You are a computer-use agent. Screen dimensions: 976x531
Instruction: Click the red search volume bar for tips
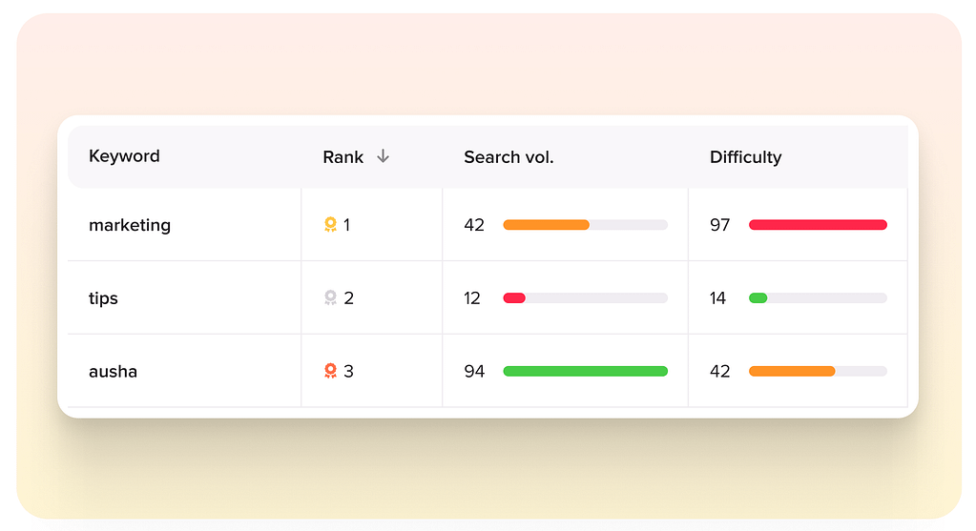click(514, 298)
